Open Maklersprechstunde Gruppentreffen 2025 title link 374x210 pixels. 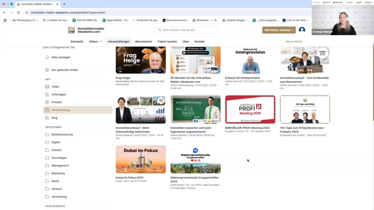tap(195, 180)
